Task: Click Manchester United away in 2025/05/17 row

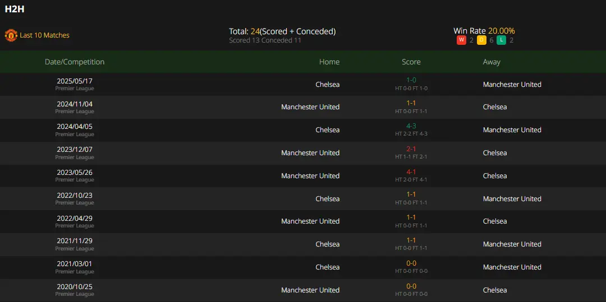Action: [512, 84]
